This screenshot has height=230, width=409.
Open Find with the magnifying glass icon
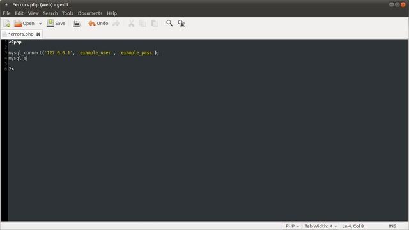pos(169,24)
